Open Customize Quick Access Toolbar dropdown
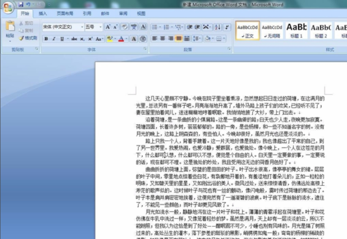The image size is (347, 239). click(x=49, y=5)
